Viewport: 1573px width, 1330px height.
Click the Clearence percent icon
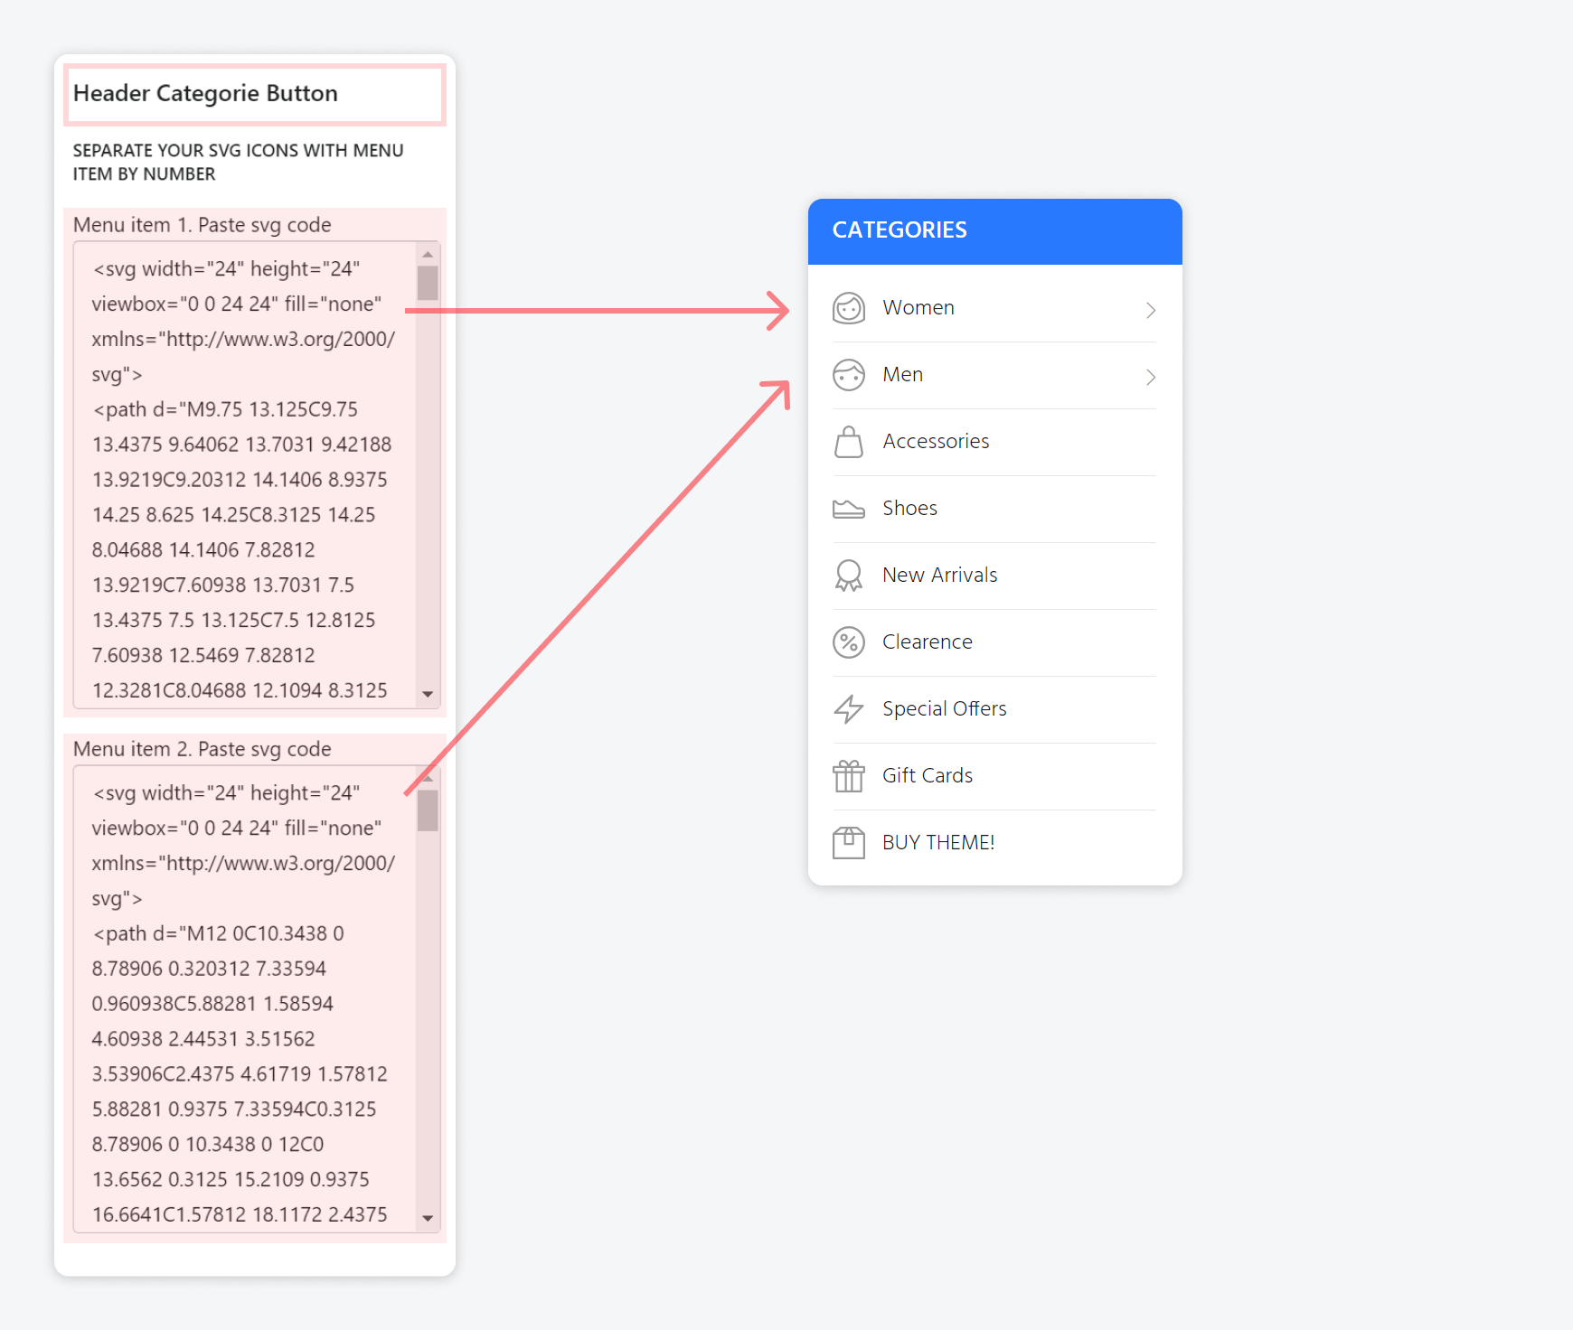click(848, 642)
